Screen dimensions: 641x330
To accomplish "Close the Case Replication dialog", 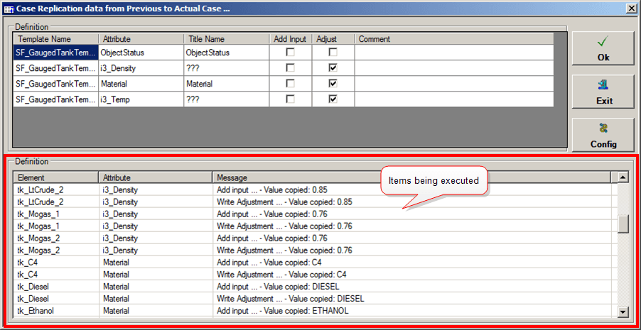I will pyautogui.click(x=630, y=8).
